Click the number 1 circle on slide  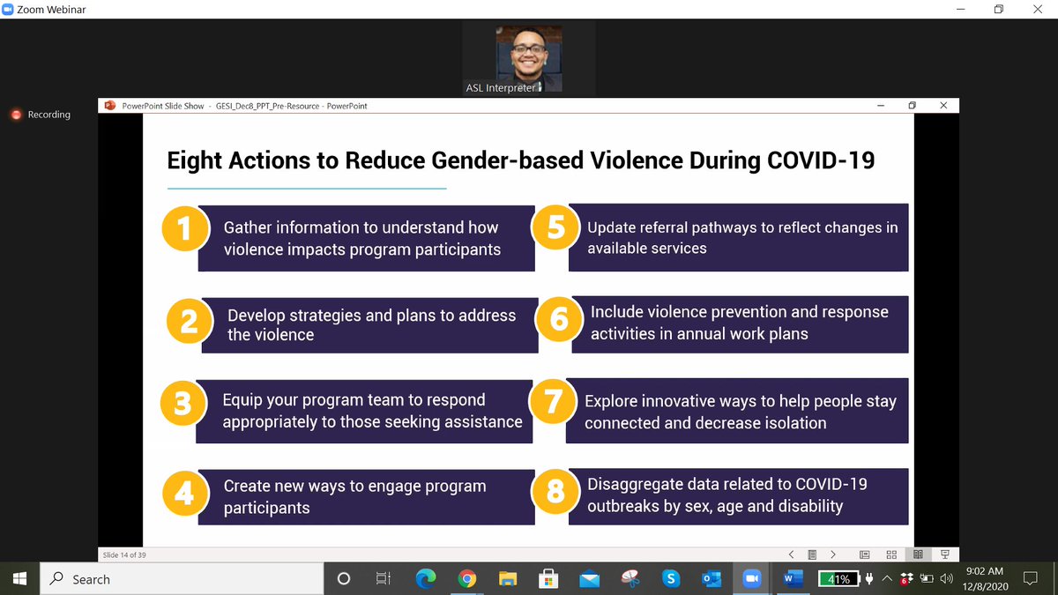(x=184, y=230)
